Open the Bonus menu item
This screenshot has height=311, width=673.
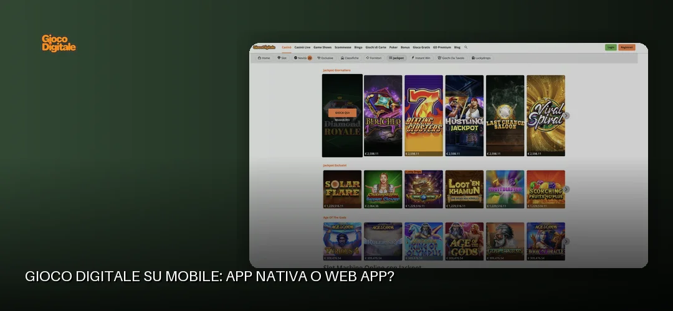(x=405, y=47)
